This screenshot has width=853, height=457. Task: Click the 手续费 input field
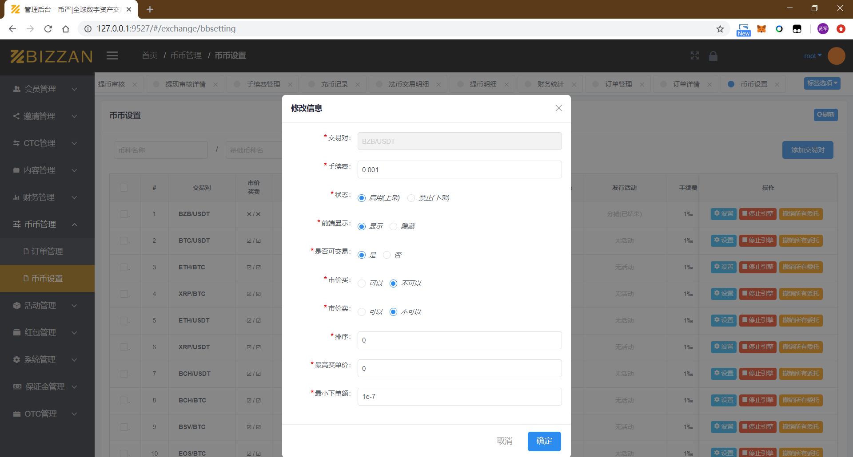[x=459, y=169]
